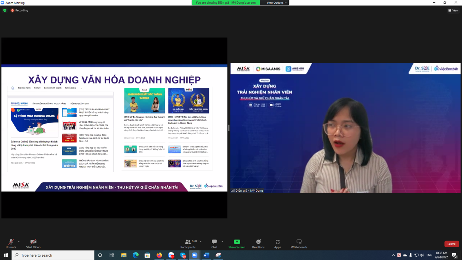462x260 pixels.
Task: Open the Zoom Apps panel
Action: tap(277, 244)
